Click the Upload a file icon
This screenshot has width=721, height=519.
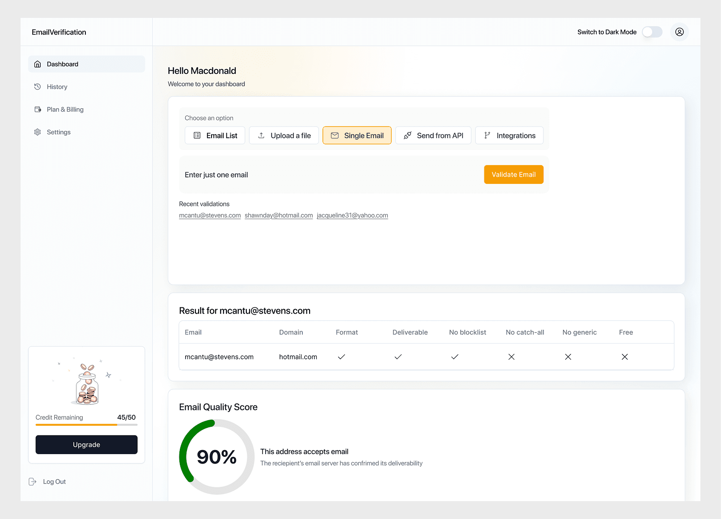(x=261, y=135)
